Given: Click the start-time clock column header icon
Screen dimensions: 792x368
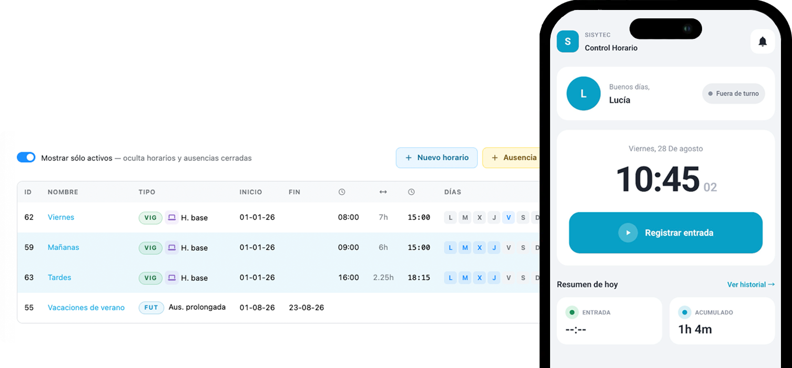Looking at the screenshot, I should [342, 192].
